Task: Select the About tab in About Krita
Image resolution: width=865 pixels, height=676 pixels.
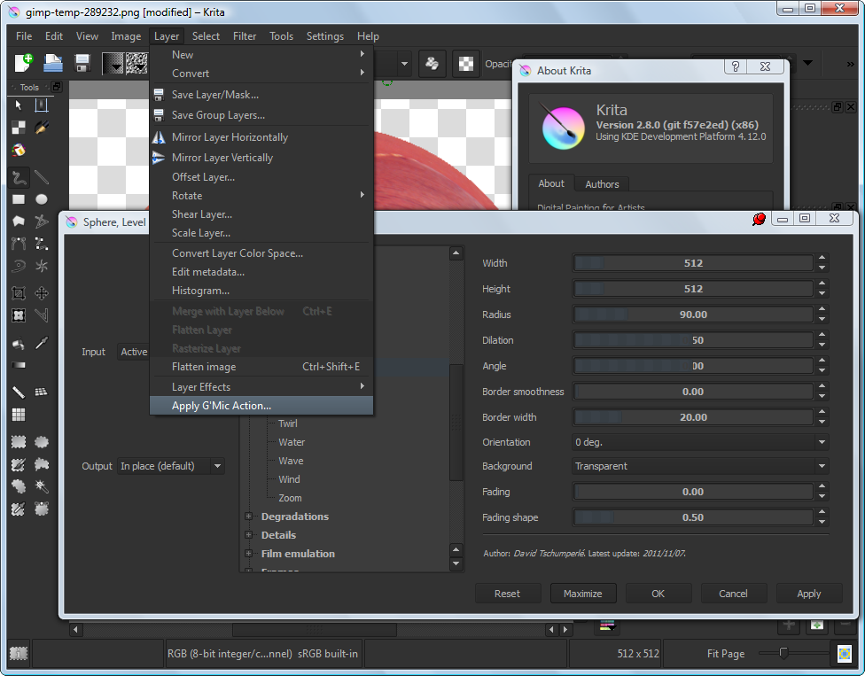Action: [551, 183]
